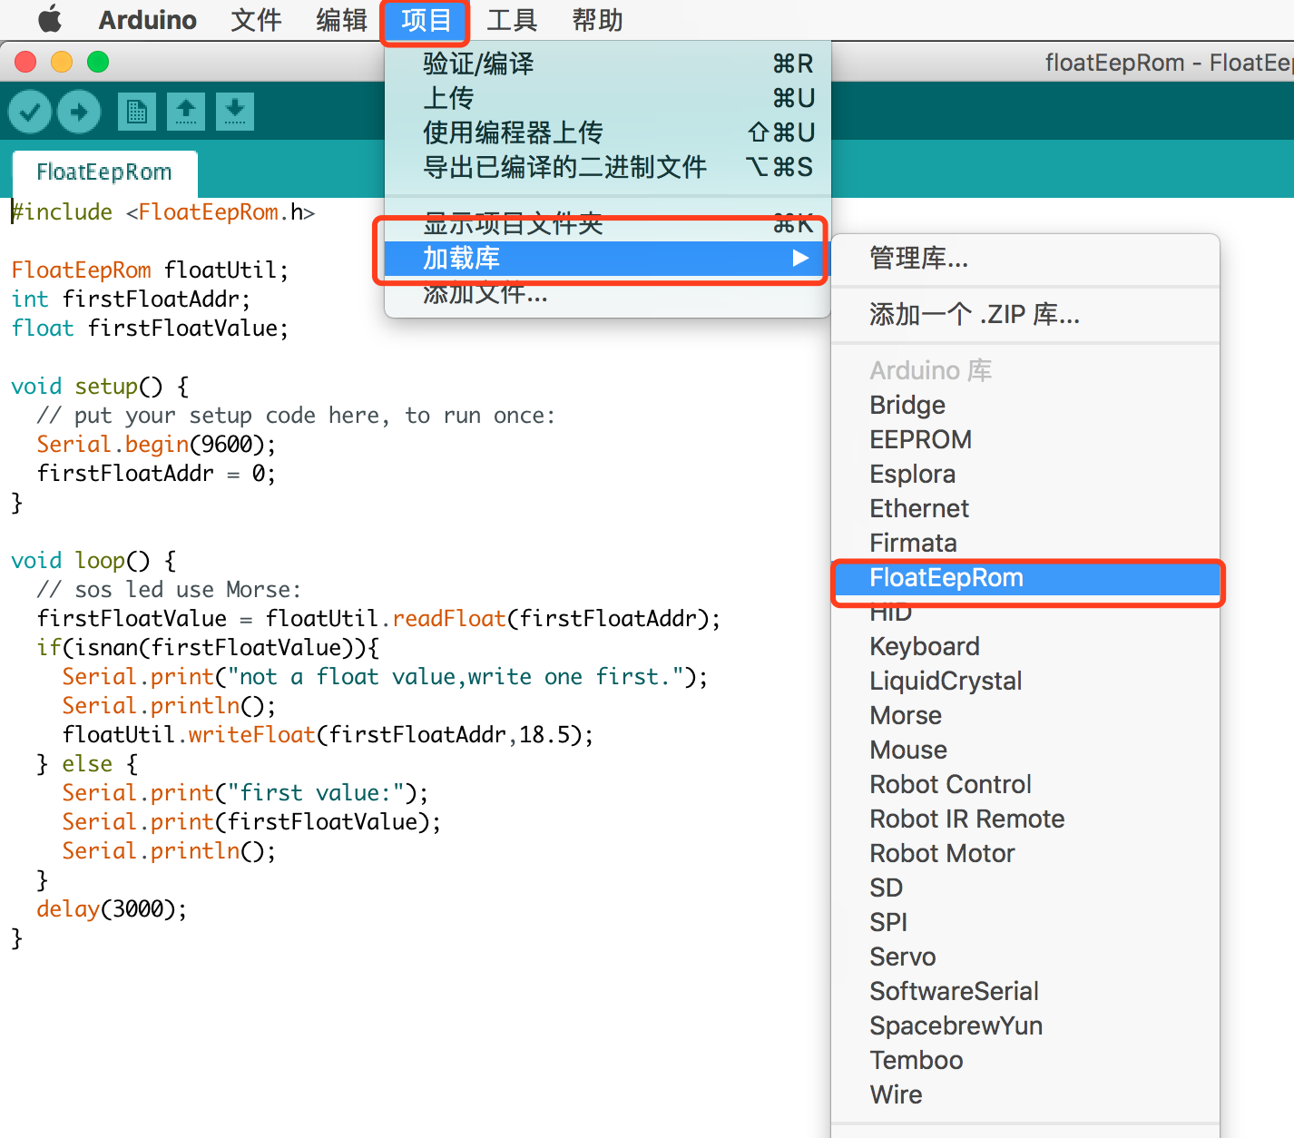Choose 上传 menu entry

coord(608,98)
